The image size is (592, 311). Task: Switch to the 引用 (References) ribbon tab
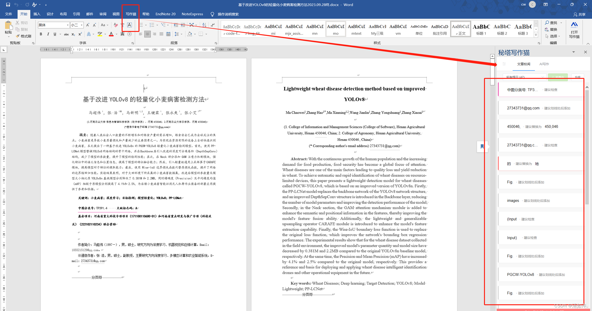[76, 14]
